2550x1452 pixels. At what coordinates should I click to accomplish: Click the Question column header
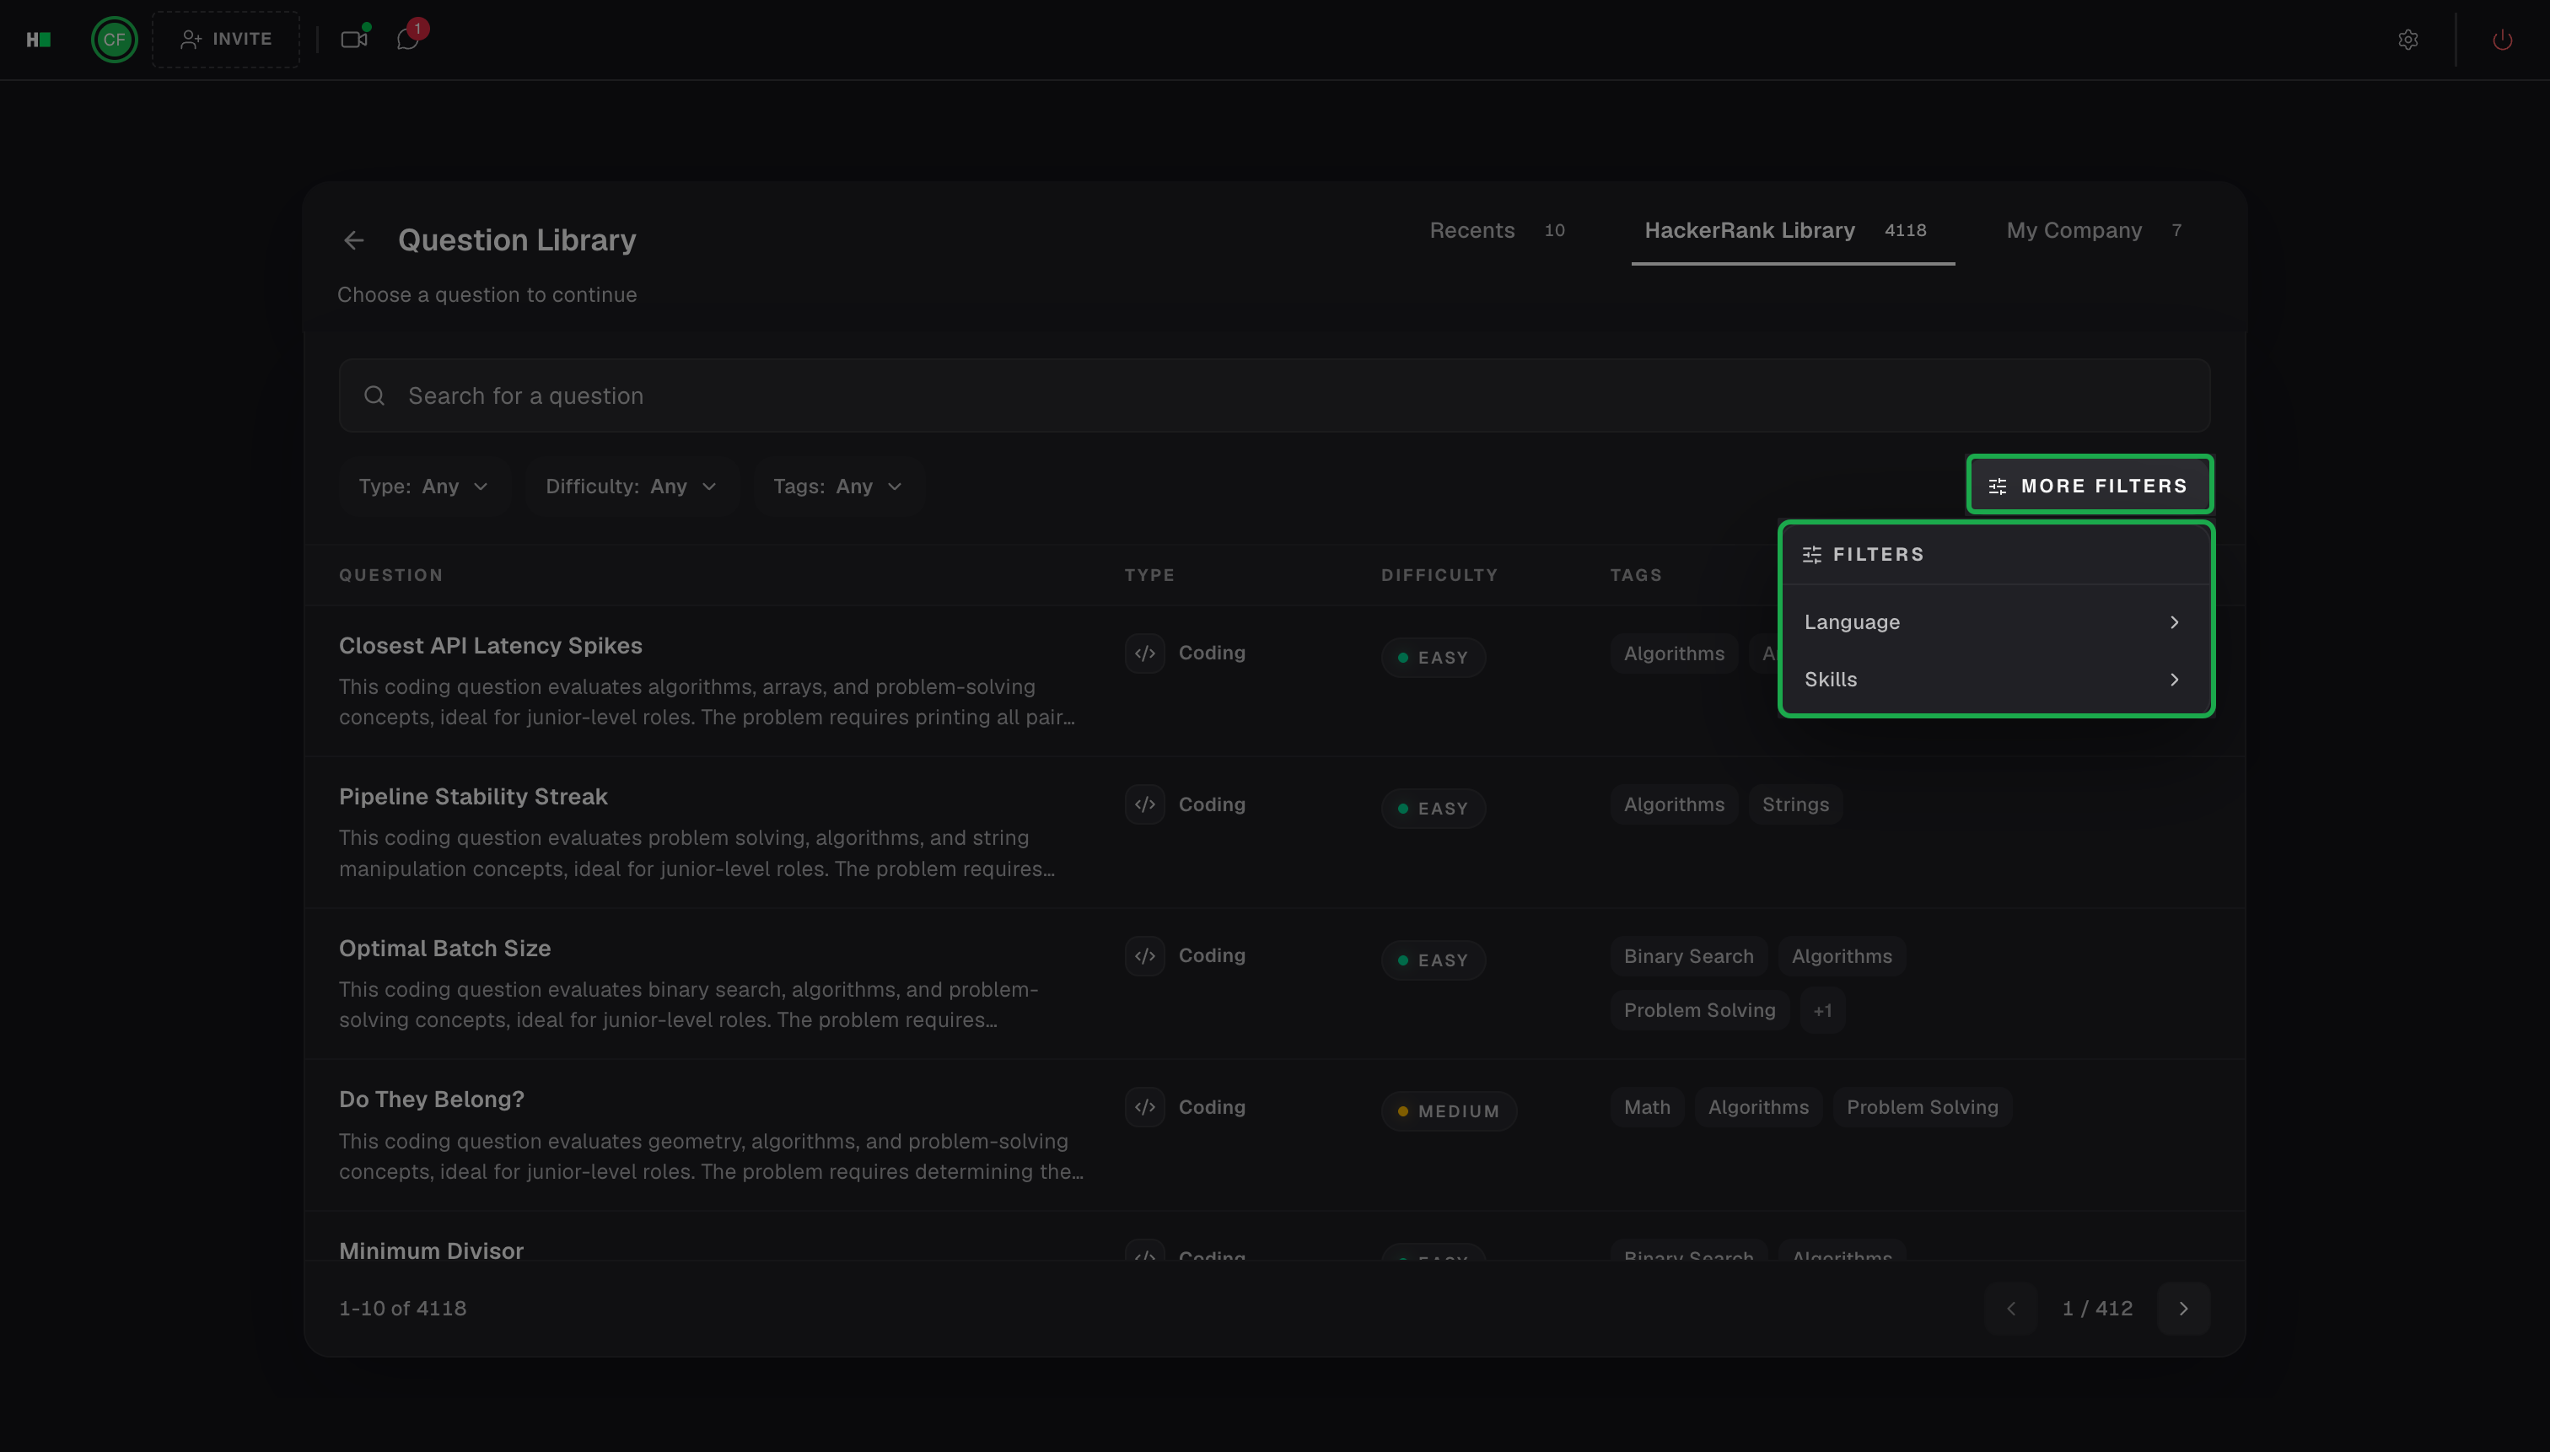click(x=391, y=575)
